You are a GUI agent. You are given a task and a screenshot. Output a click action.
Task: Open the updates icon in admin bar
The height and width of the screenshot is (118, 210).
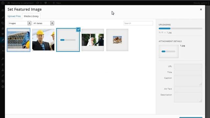coord(39,3)
